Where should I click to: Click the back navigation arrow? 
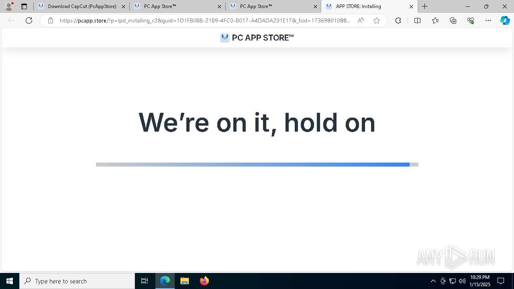pyautogui.click(x=11, y=20)
